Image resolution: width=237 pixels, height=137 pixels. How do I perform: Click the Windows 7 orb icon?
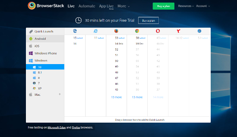click(x=34, y=83)
